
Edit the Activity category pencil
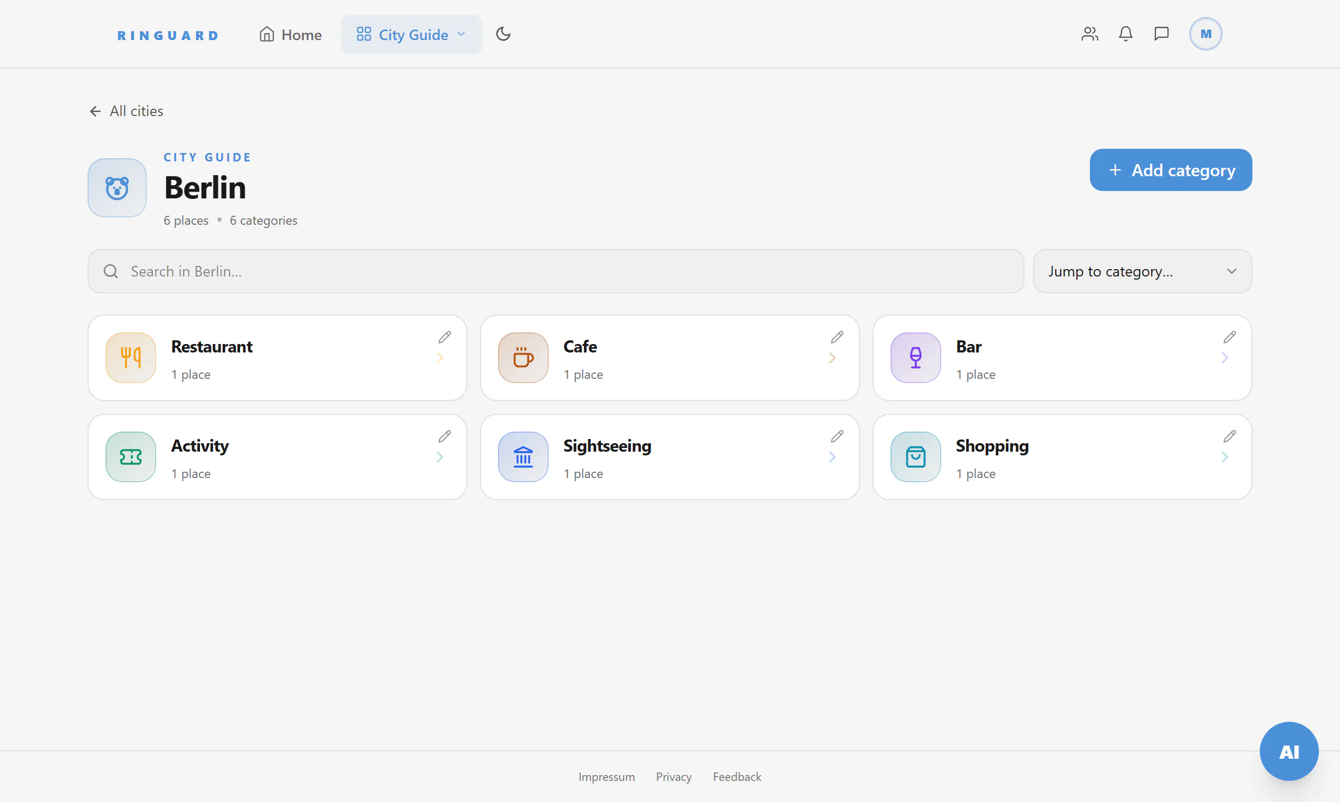coord(445,436)
